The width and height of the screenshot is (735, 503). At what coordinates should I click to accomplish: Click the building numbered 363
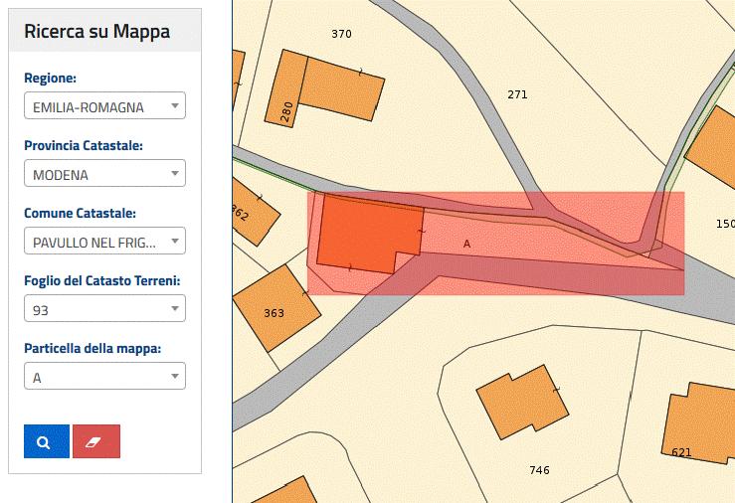click(x=275, y=312)
